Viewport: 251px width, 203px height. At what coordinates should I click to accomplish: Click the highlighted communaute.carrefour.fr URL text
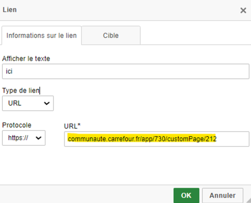[x=142, y=139]
